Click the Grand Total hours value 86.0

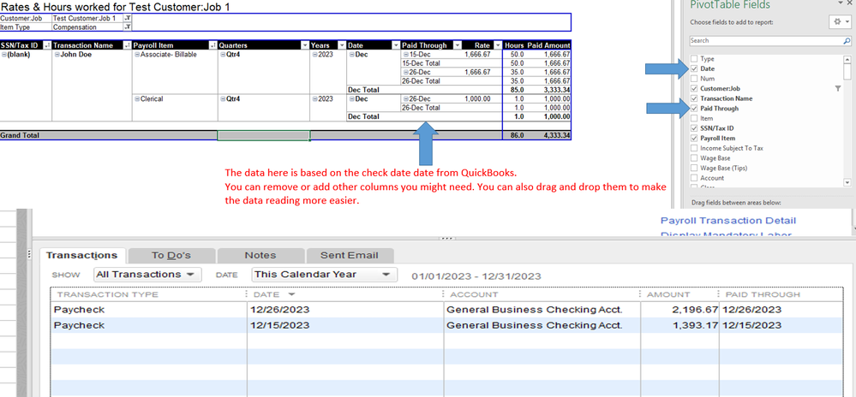point(517,135)
